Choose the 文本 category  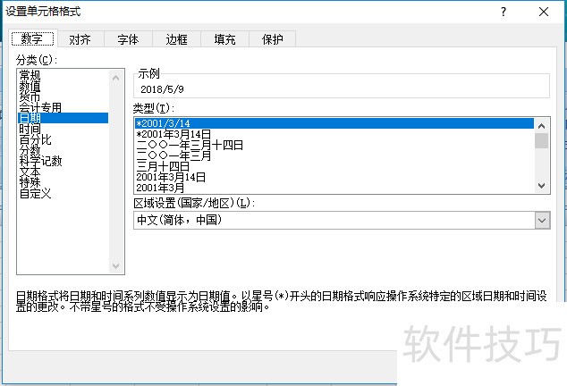[x=63, y=172]
